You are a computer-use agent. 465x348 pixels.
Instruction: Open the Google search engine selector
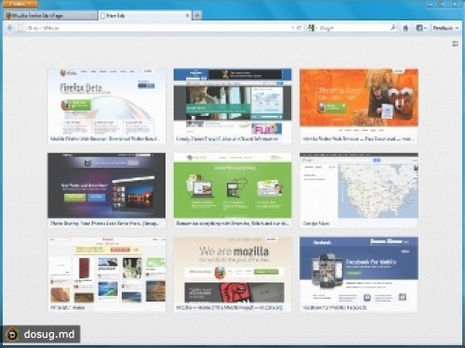[312, 28]
